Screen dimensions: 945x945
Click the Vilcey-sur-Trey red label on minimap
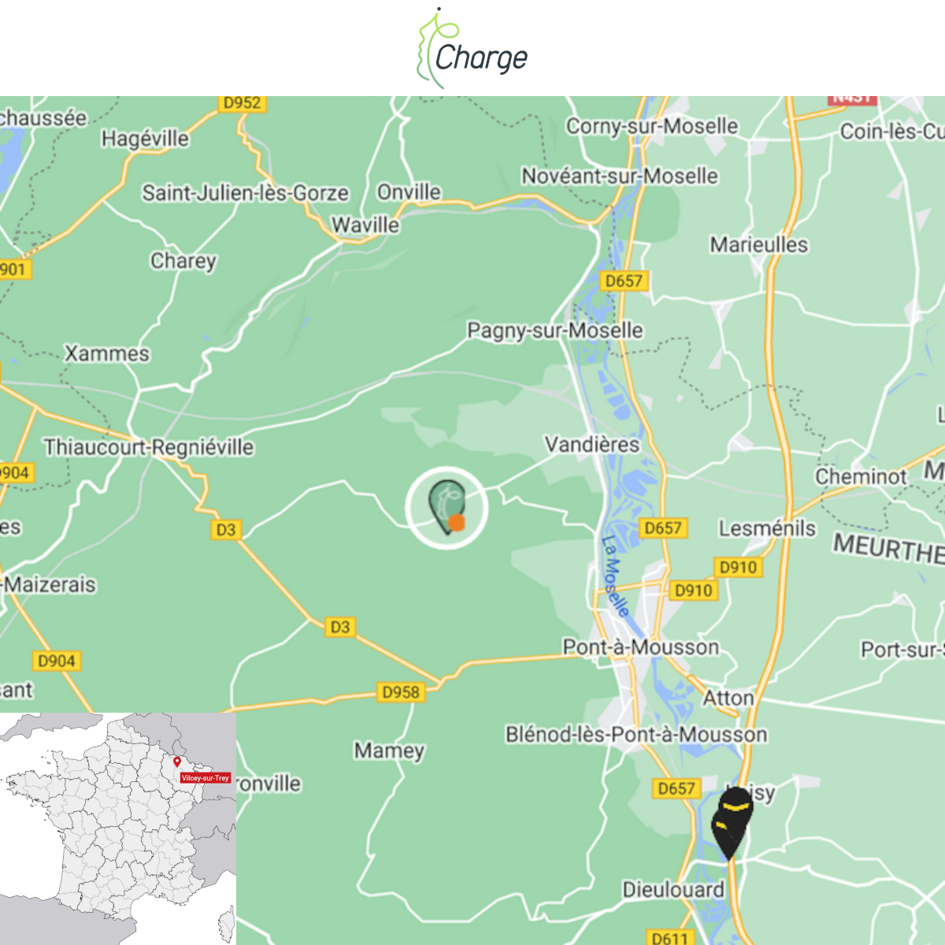(206, 778)
